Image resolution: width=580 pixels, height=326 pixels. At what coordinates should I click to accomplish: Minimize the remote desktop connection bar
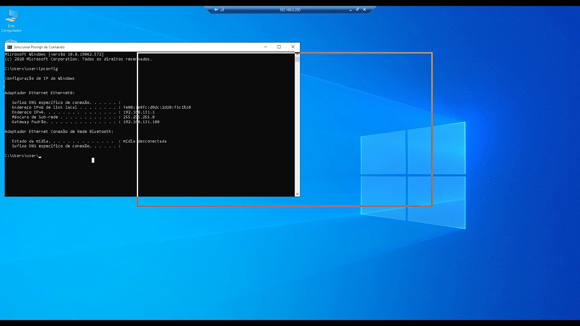pyautogui.click(x=350, y=10)
